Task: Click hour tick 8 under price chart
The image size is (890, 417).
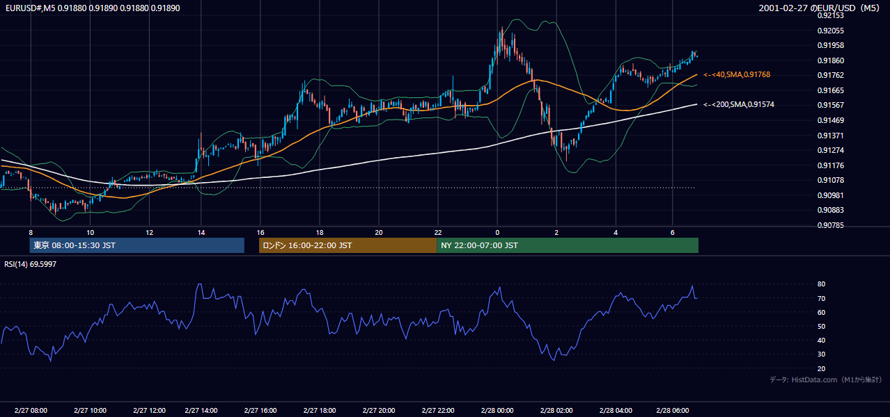Action: [31, 231]
